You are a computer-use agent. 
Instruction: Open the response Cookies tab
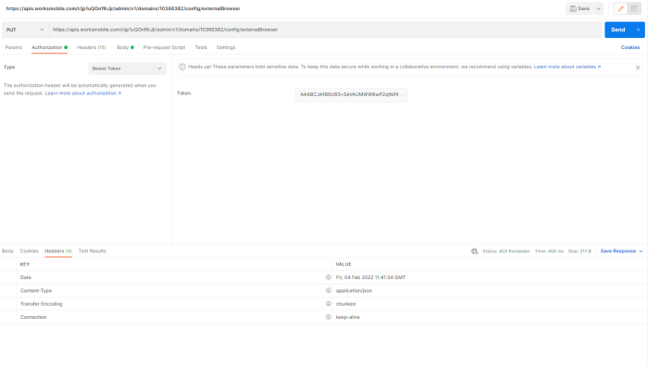coord(29,251)
